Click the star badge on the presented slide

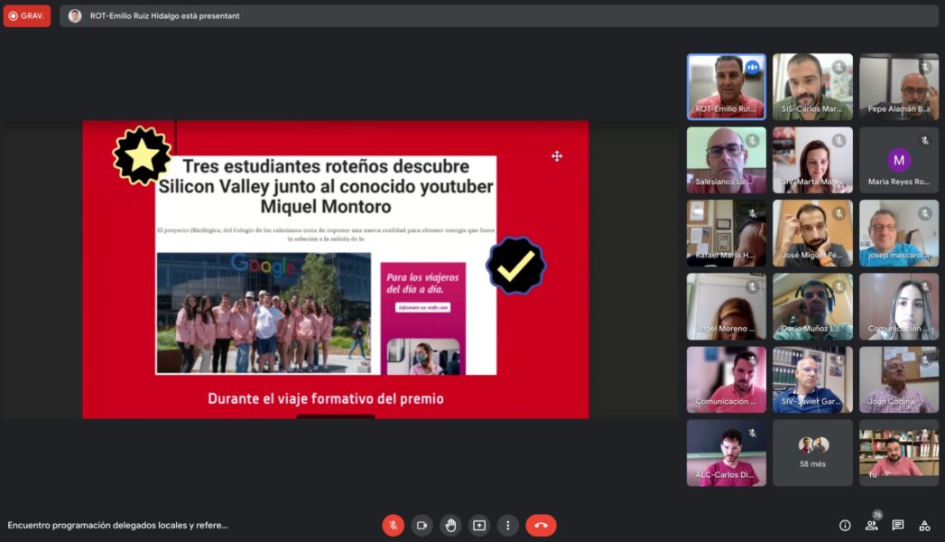pos(143,155)
